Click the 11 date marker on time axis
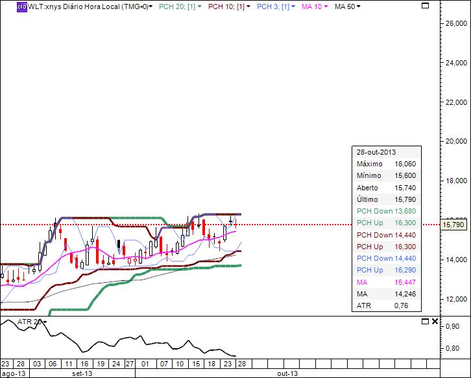Screen dimensions: 471x378 point(69,364)
